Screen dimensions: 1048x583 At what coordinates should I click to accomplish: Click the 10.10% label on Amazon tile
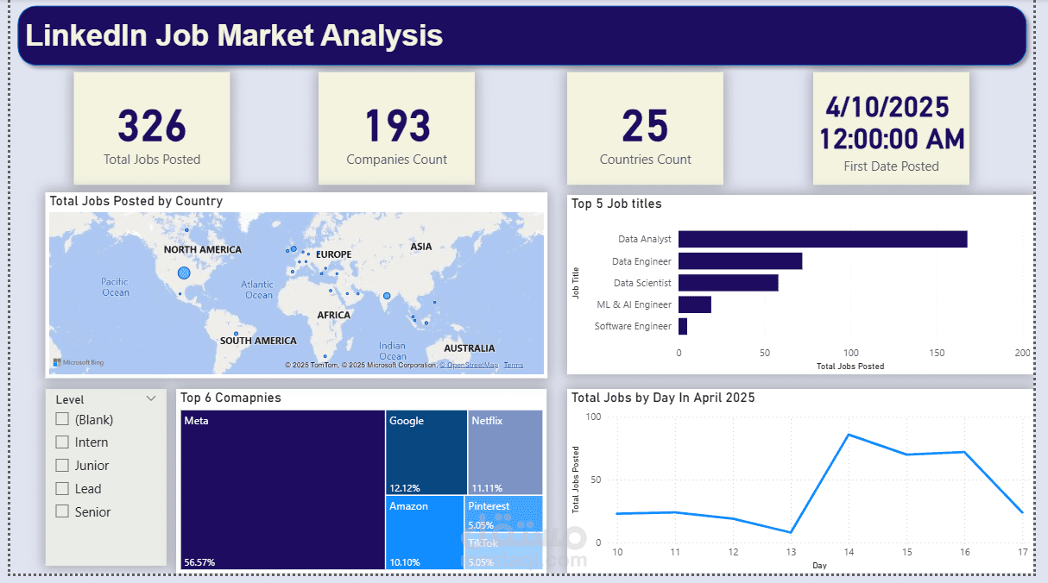[x=405, y=562]
